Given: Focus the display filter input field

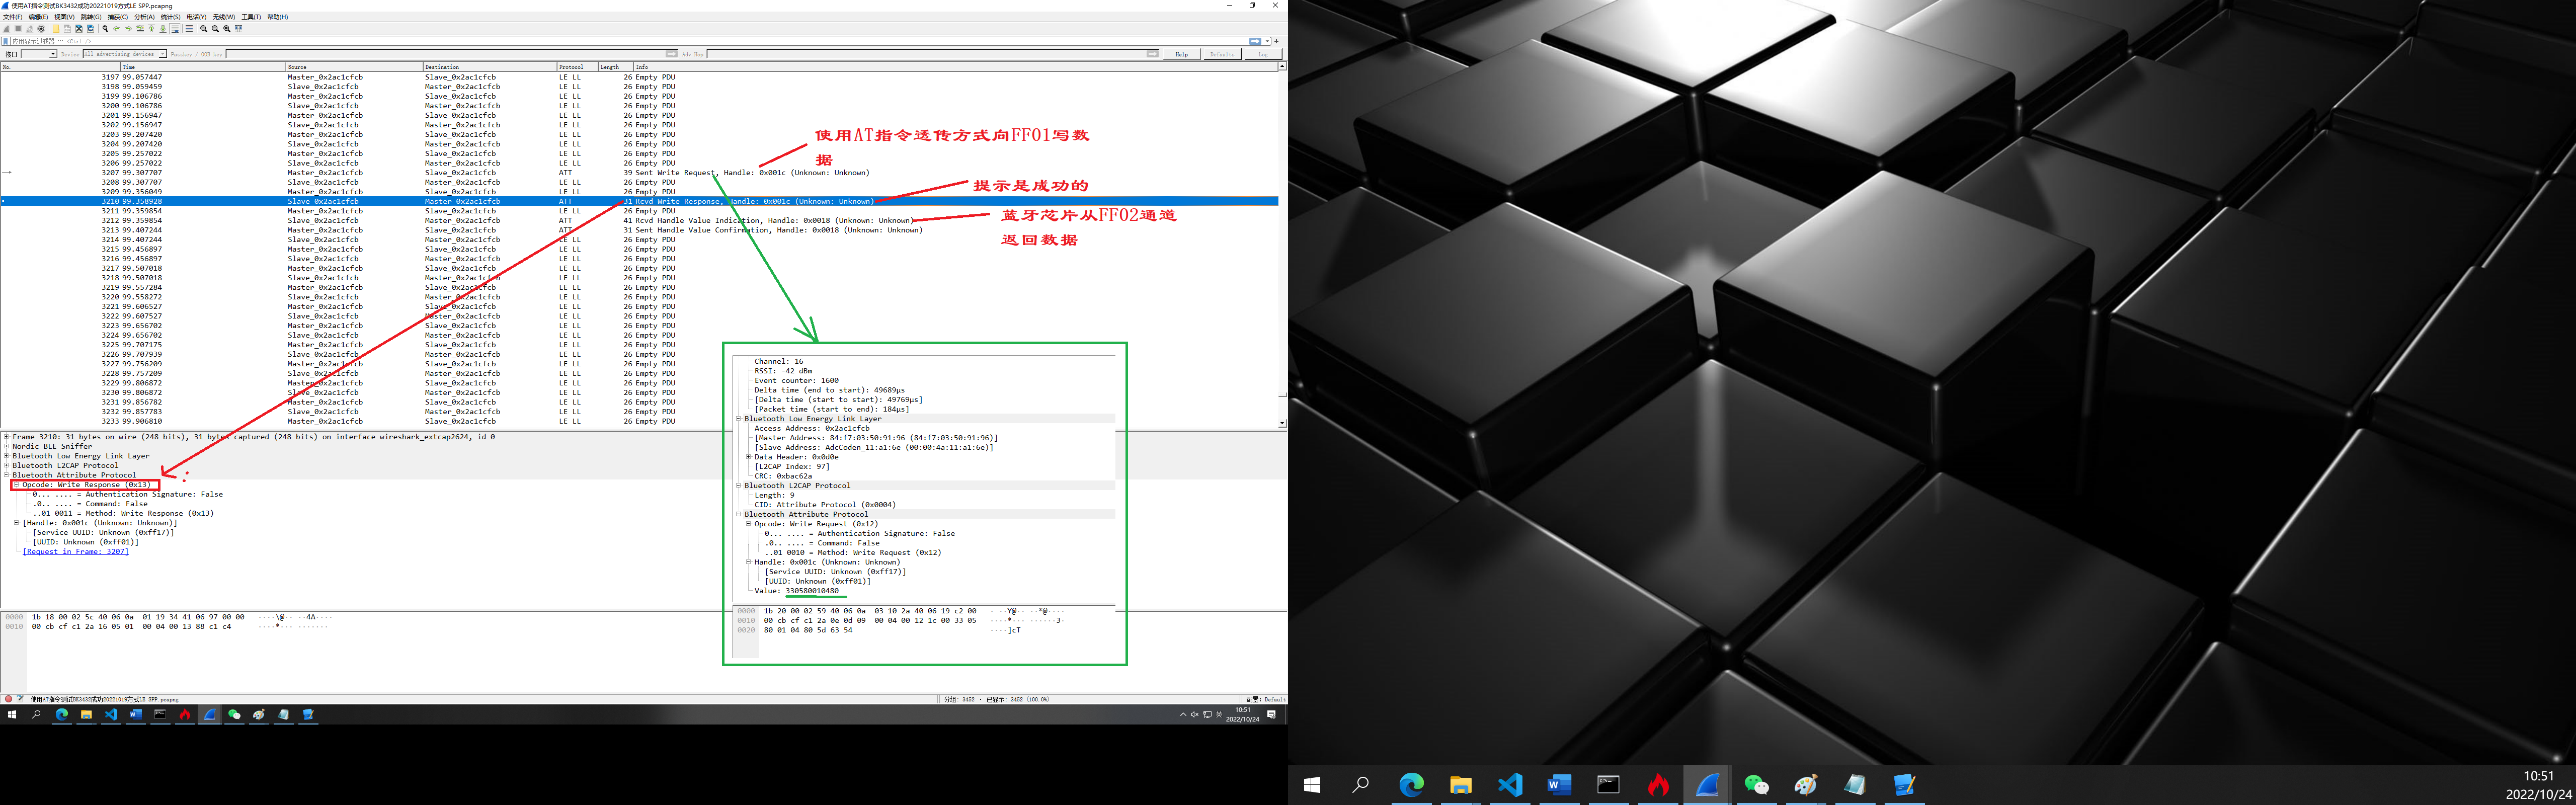Looking at the screenshot, I should [630, 41].
